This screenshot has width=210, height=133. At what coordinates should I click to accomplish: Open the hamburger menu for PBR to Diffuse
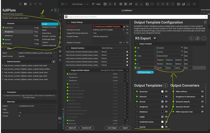click(x=202, y=91)
